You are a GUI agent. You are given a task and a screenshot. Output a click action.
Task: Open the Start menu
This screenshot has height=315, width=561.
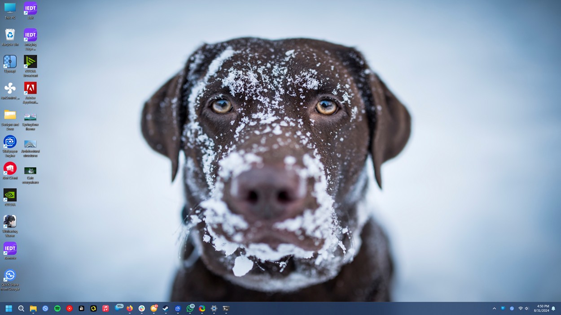tap(9, 308)
